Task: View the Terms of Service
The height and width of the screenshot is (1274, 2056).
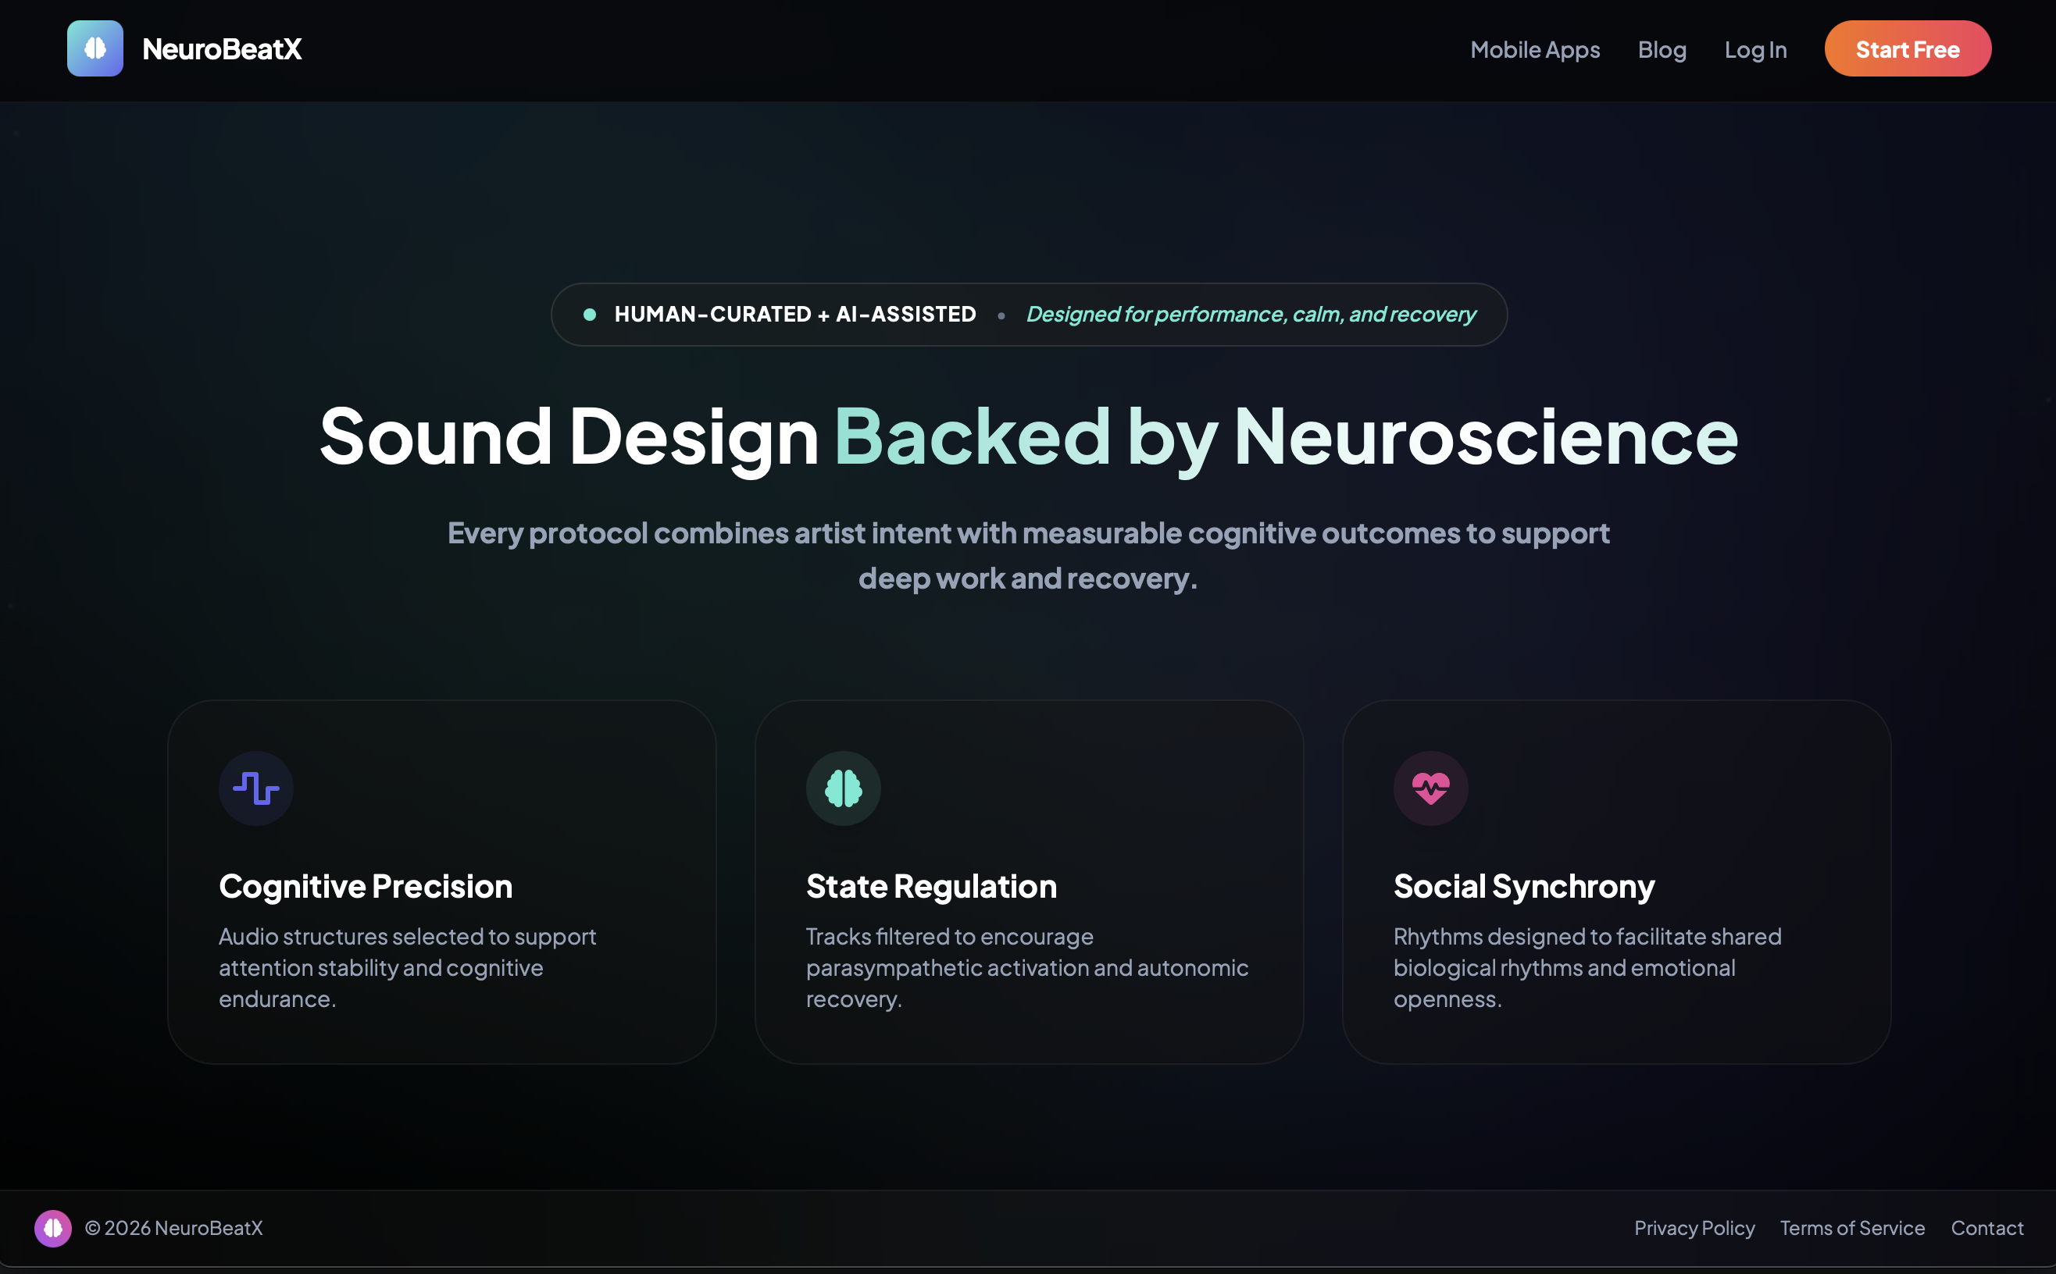Action: click(1852, 1228)
